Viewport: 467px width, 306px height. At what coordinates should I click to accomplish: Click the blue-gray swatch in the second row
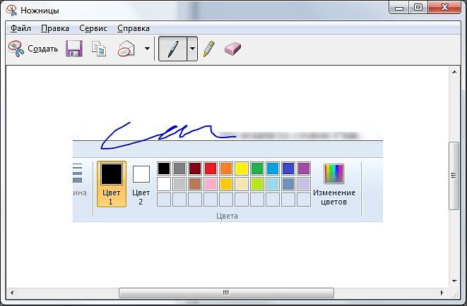(x=288, y=184)
